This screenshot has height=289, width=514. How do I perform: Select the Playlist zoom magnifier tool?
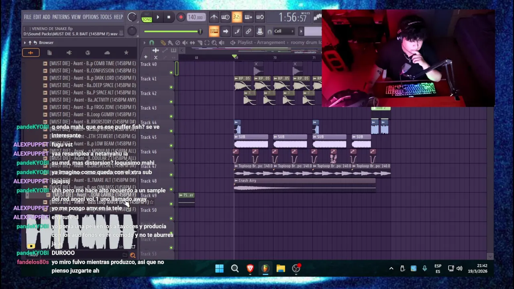(x=214, y=43)
